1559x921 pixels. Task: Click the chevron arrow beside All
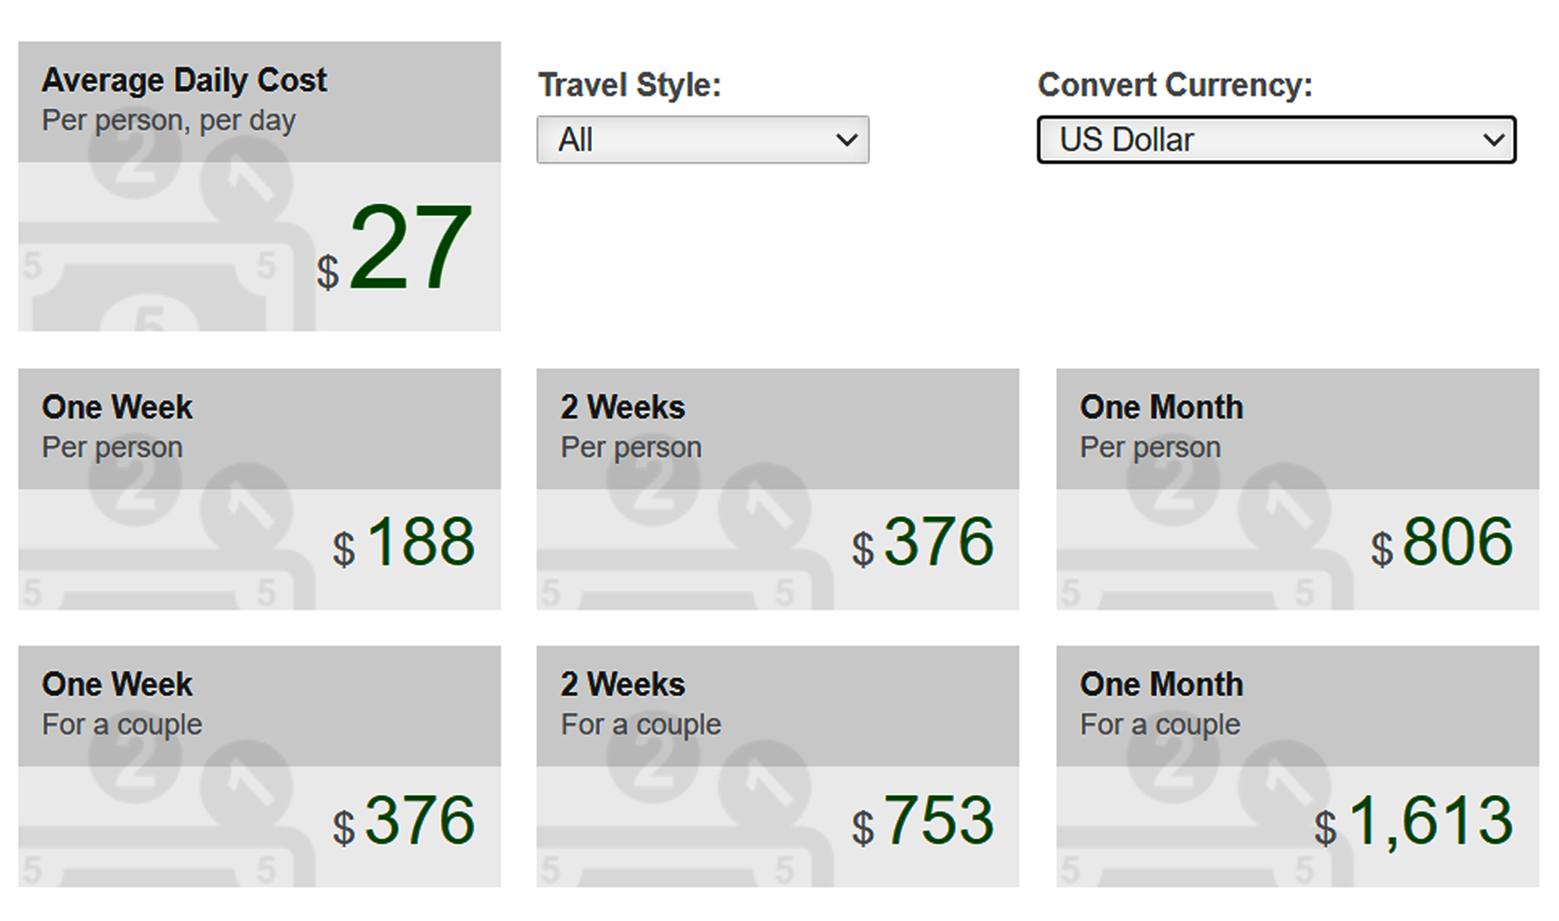(847, 139)
